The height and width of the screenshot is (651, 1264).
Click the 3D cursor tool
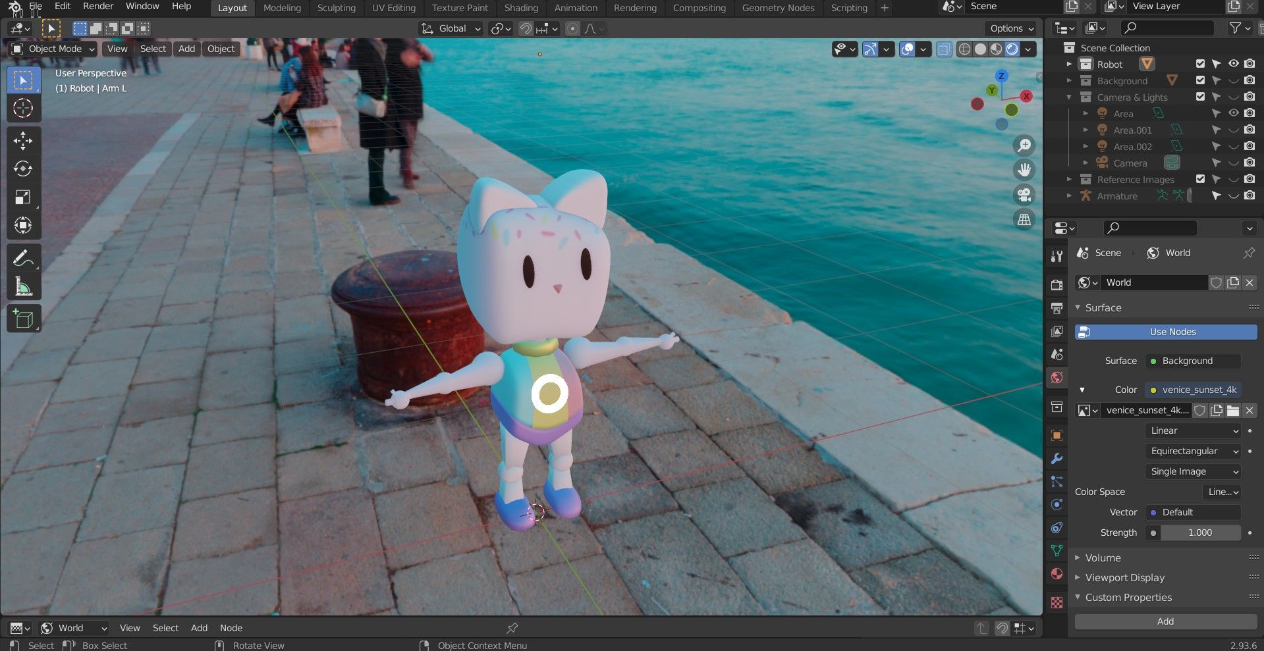23,108
